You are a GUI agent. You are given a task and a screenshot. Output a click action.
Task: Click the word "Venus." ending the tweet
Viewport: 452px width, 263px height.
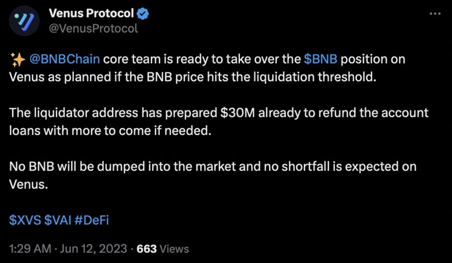tap(28, 184)
